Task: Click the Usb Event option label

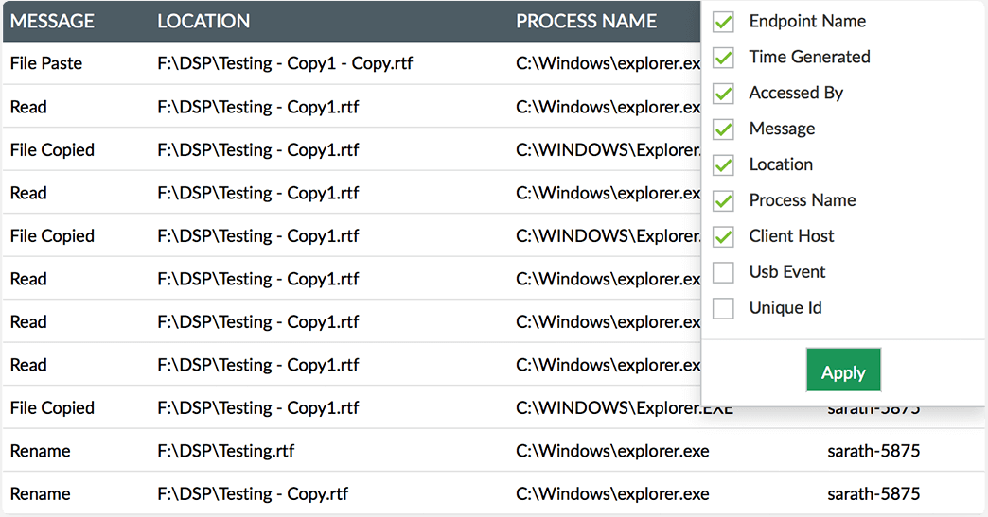Action: coord(787,272)
